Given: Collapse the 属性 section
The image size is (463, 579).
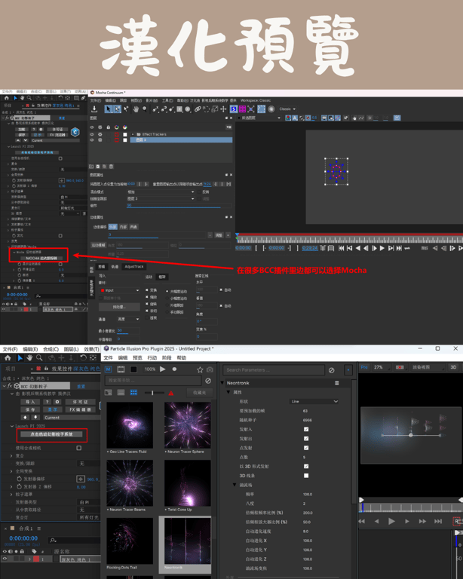Looking at the screenshot, I should tap(228, 392).
